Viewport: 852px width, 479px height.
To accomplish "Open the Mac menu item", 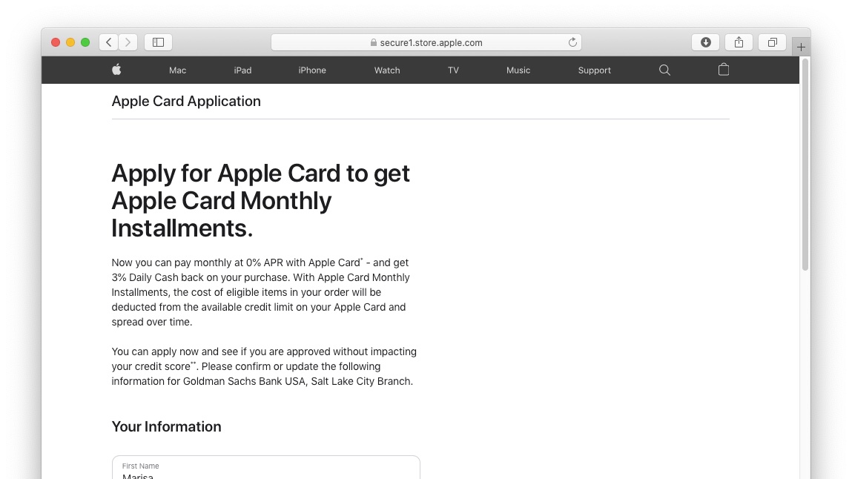I will [178, 70].
